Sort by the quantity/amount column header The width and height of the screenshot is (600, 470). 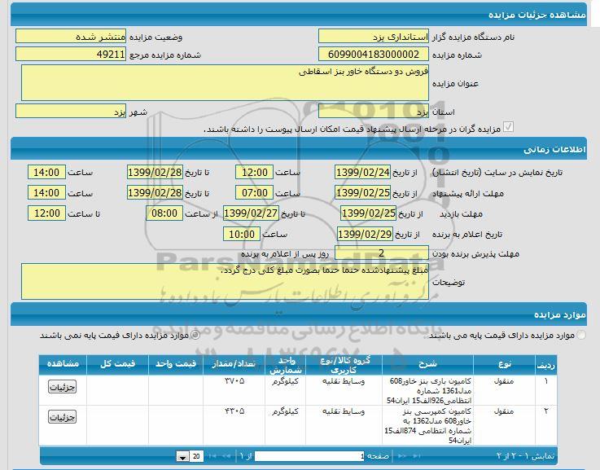(x=234, y=364)
